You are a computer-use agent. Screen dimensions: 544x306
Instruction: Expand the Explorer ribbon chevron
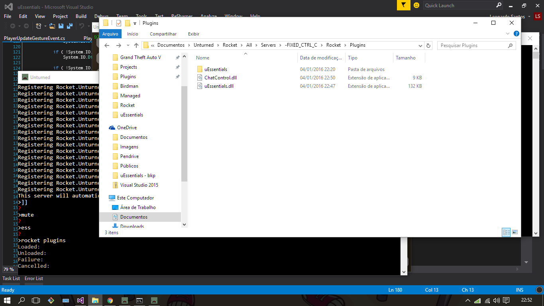point(507,34)
